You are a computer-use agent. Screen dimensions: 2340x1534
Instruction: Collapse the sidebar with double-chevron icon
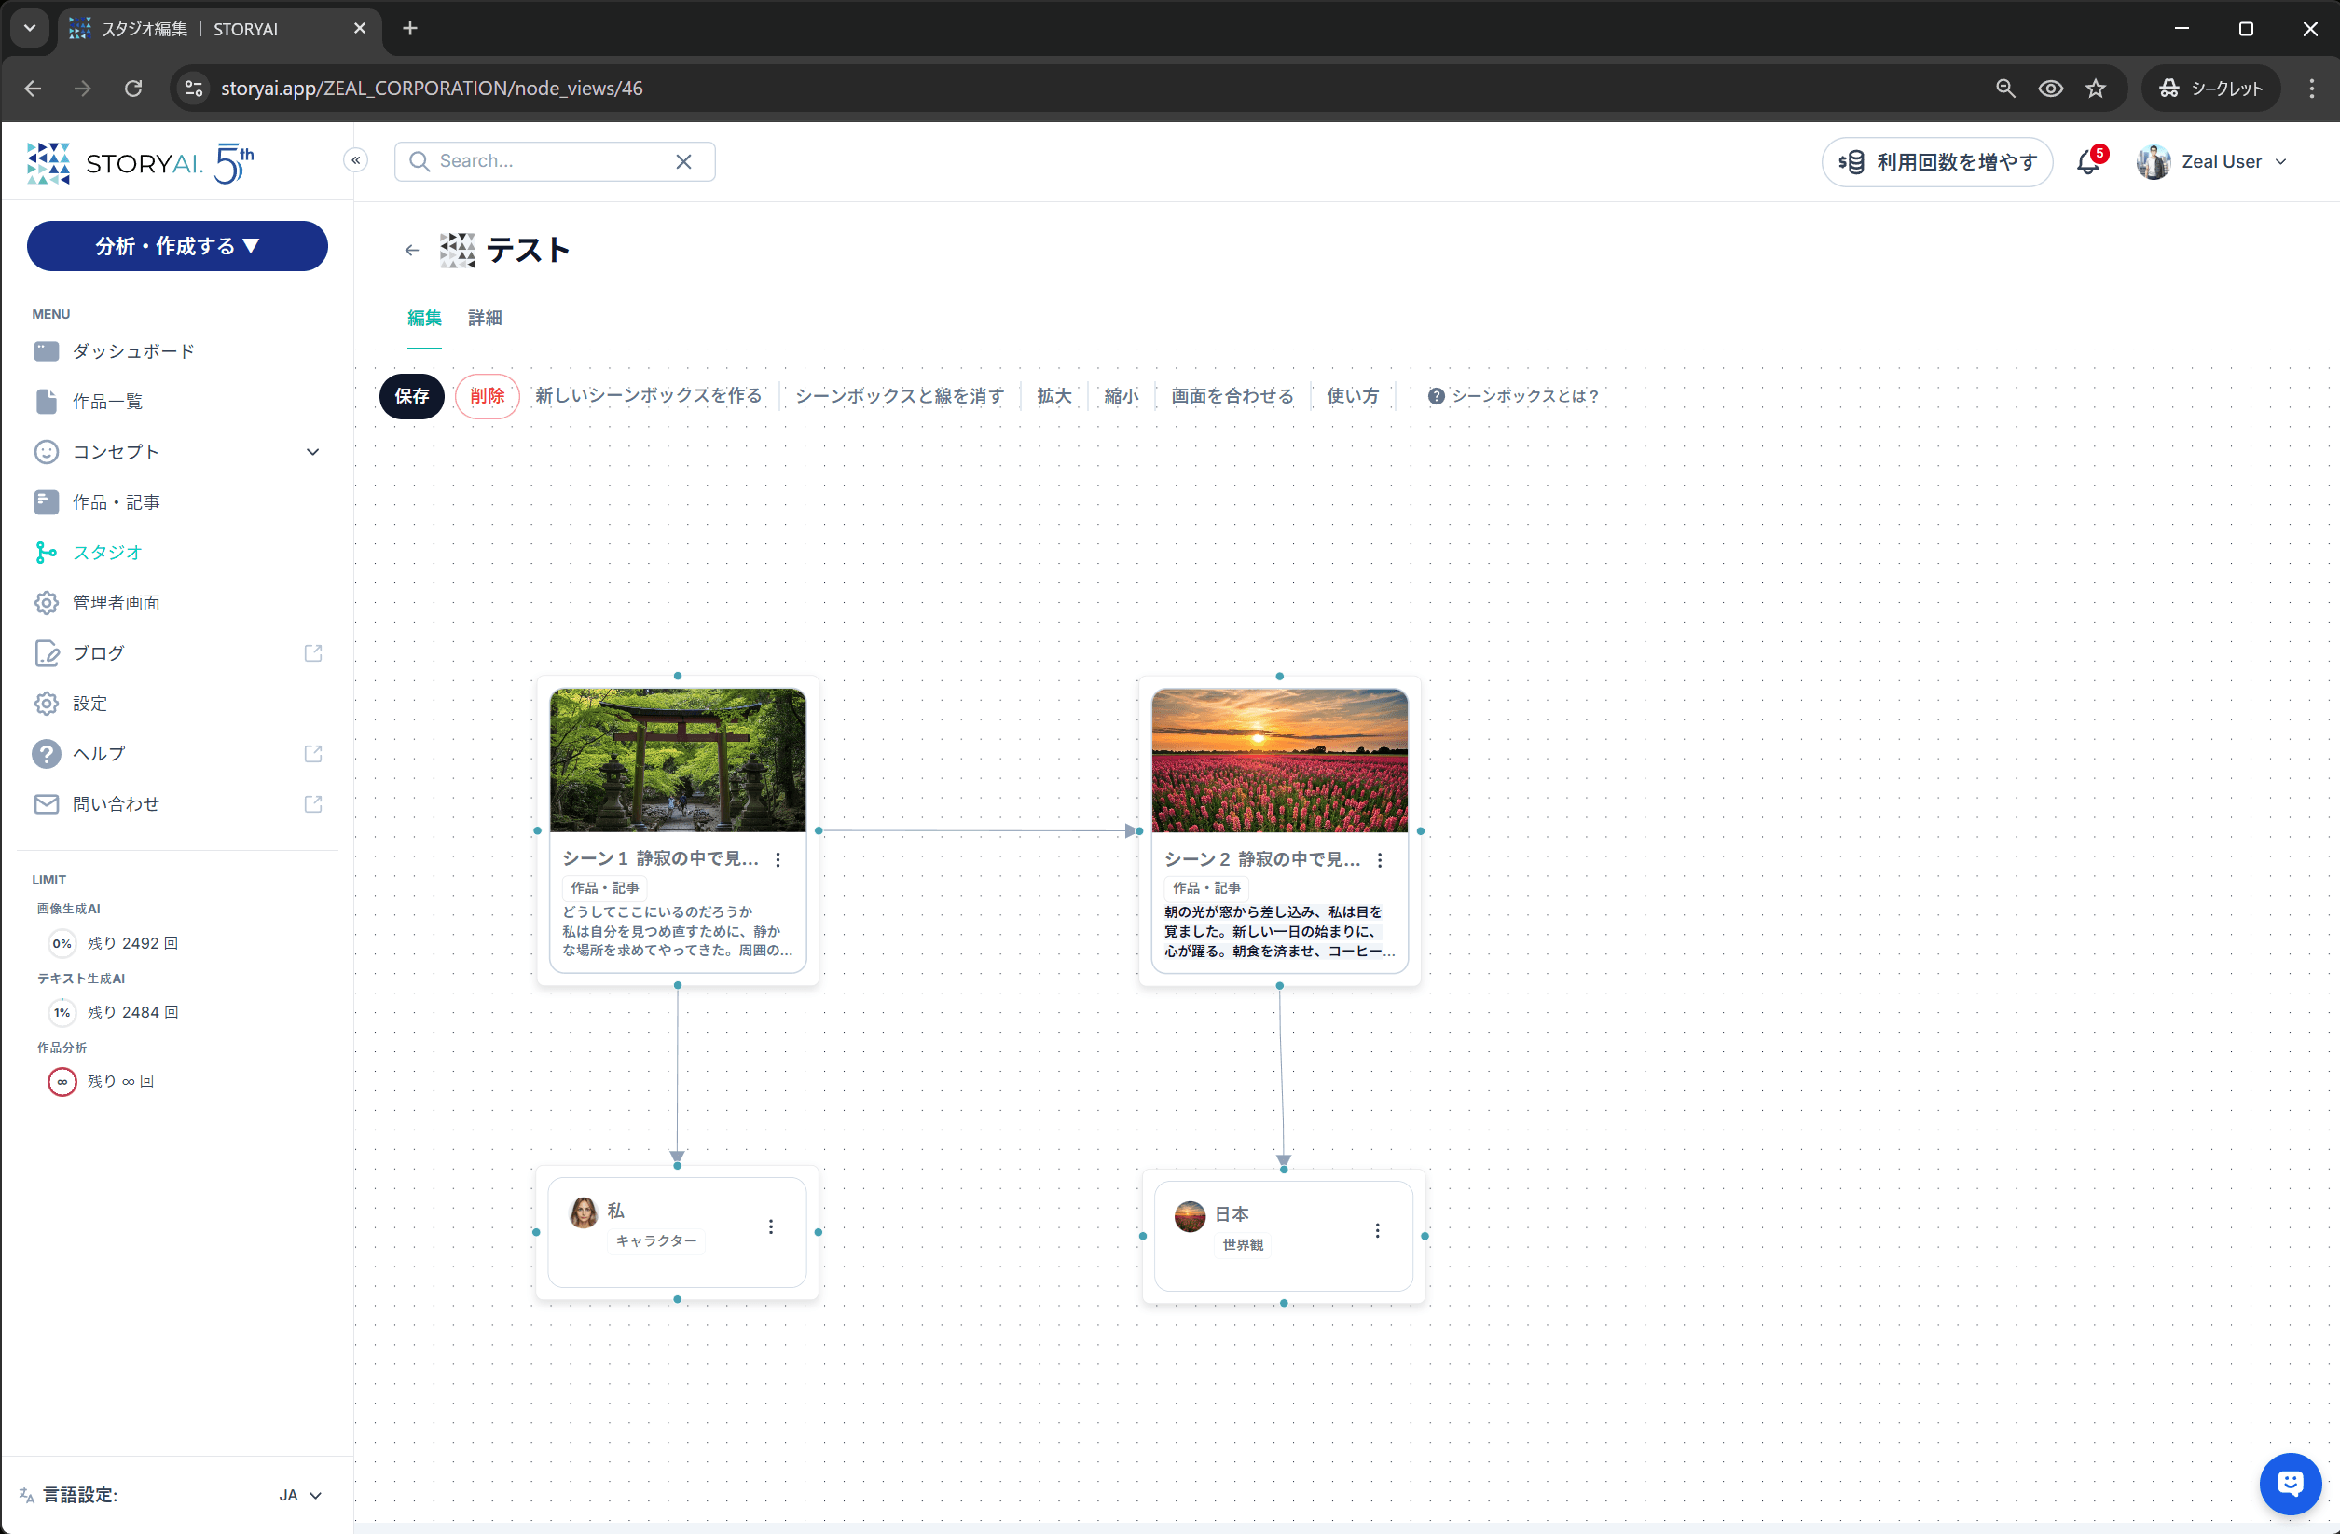(x=356, y=160)
